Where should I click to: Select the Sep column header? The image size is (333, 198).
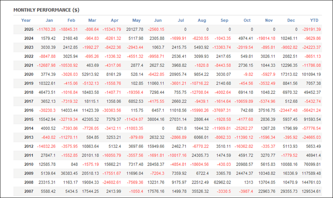[x=225, y=20]
